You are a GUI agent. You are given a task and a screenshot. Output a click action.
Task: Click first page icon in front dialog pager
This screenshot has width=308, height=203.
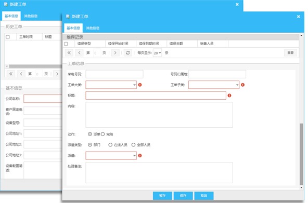(69, 53)
